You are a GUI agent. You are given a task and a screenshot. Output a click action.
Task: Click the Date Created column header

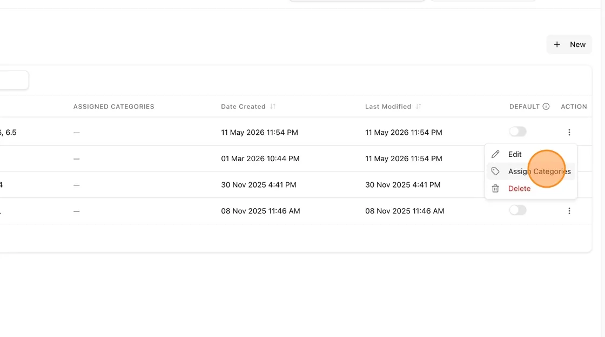tap(243, 107)
